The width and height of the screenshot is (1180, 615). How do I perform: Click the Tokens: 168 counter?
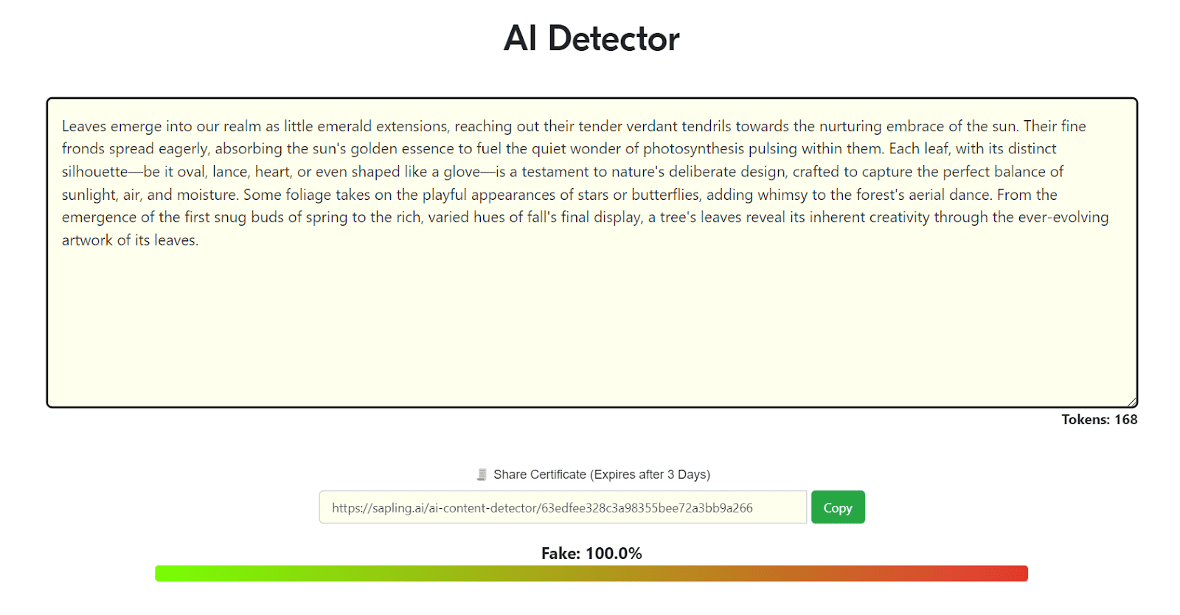click(1099, 420)
